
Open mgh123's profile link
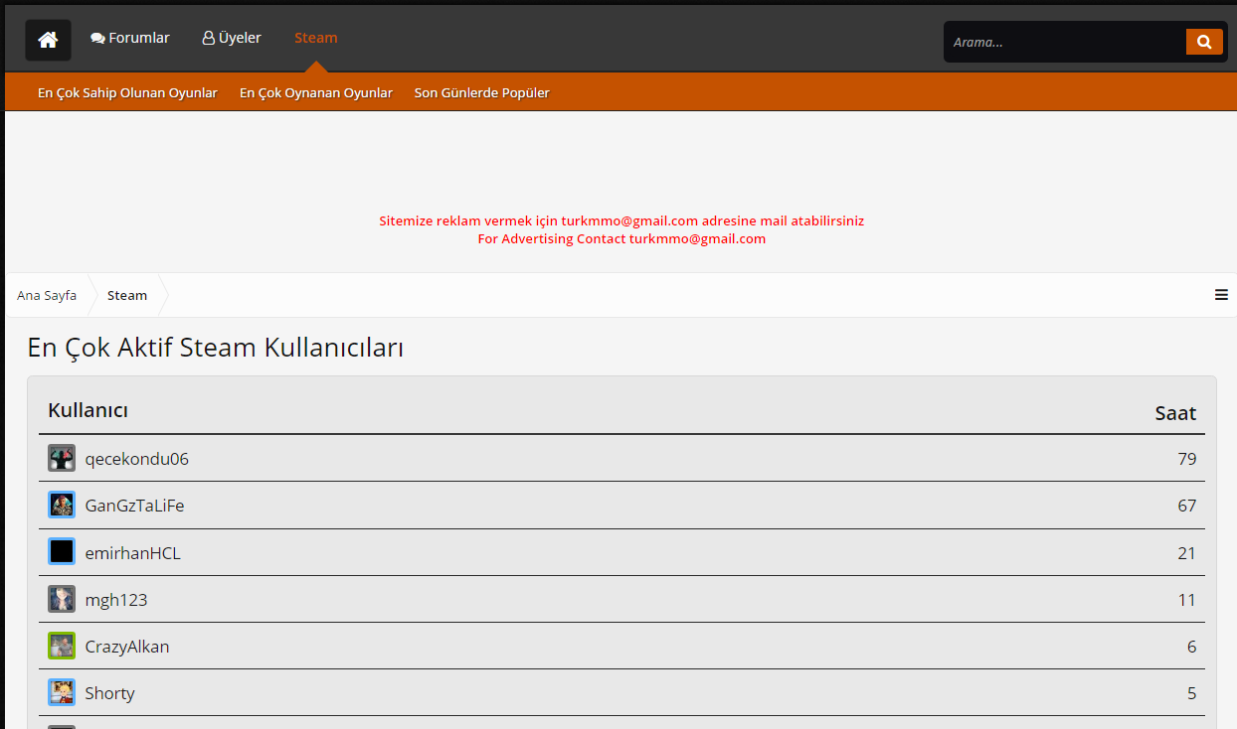(116, 600)
